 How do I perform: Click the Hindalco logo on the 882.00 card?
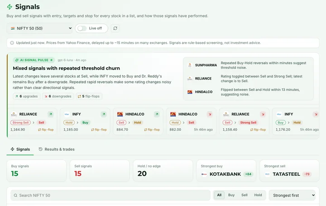click(x=173, y=114)
